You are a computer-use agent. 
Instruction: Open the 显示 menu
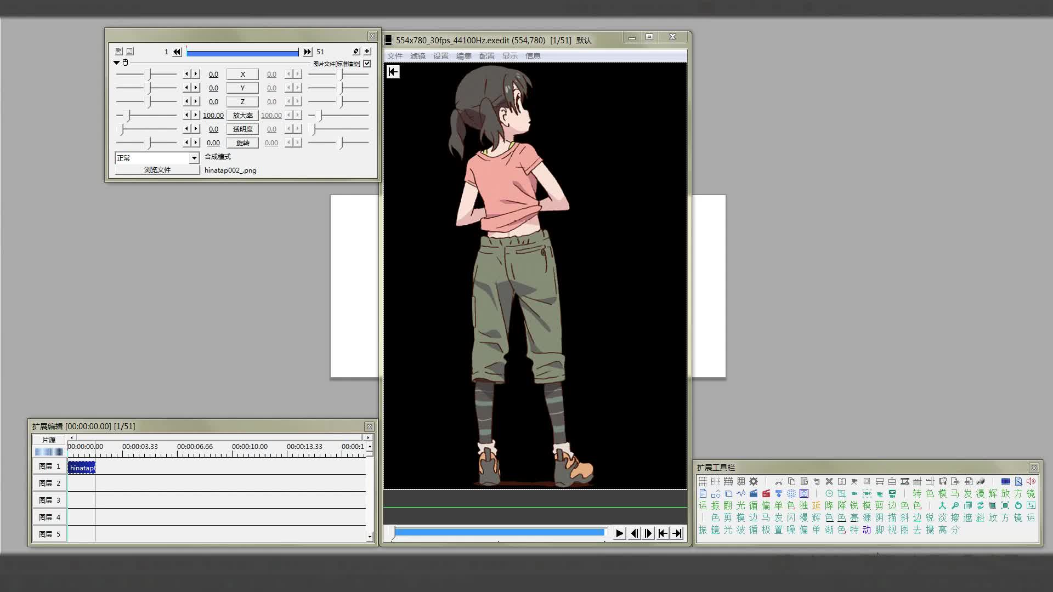pos(510,56)
